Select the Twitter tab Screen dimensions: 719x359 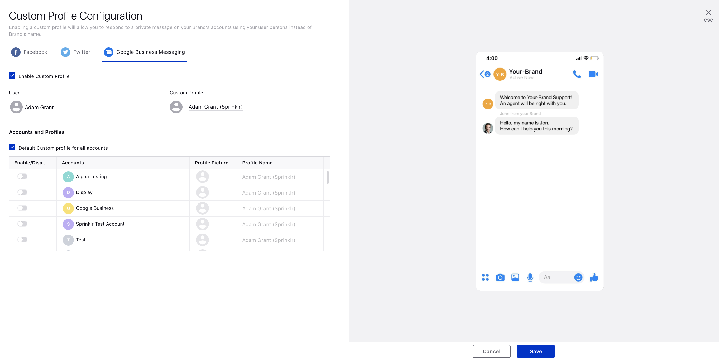75,52
